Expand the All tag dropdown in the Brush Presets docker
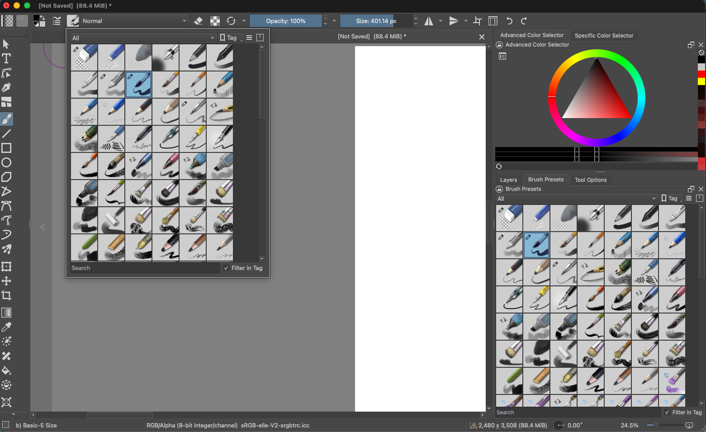706x432 pixels. point(577,199)
